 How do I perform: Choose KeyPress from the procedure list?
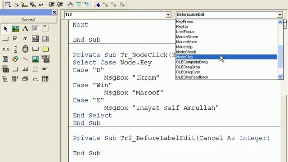pyautogui.click(x=226, y=22)
